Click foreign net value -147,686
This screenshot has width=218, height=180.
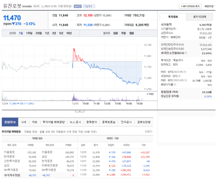pos(126,152)
